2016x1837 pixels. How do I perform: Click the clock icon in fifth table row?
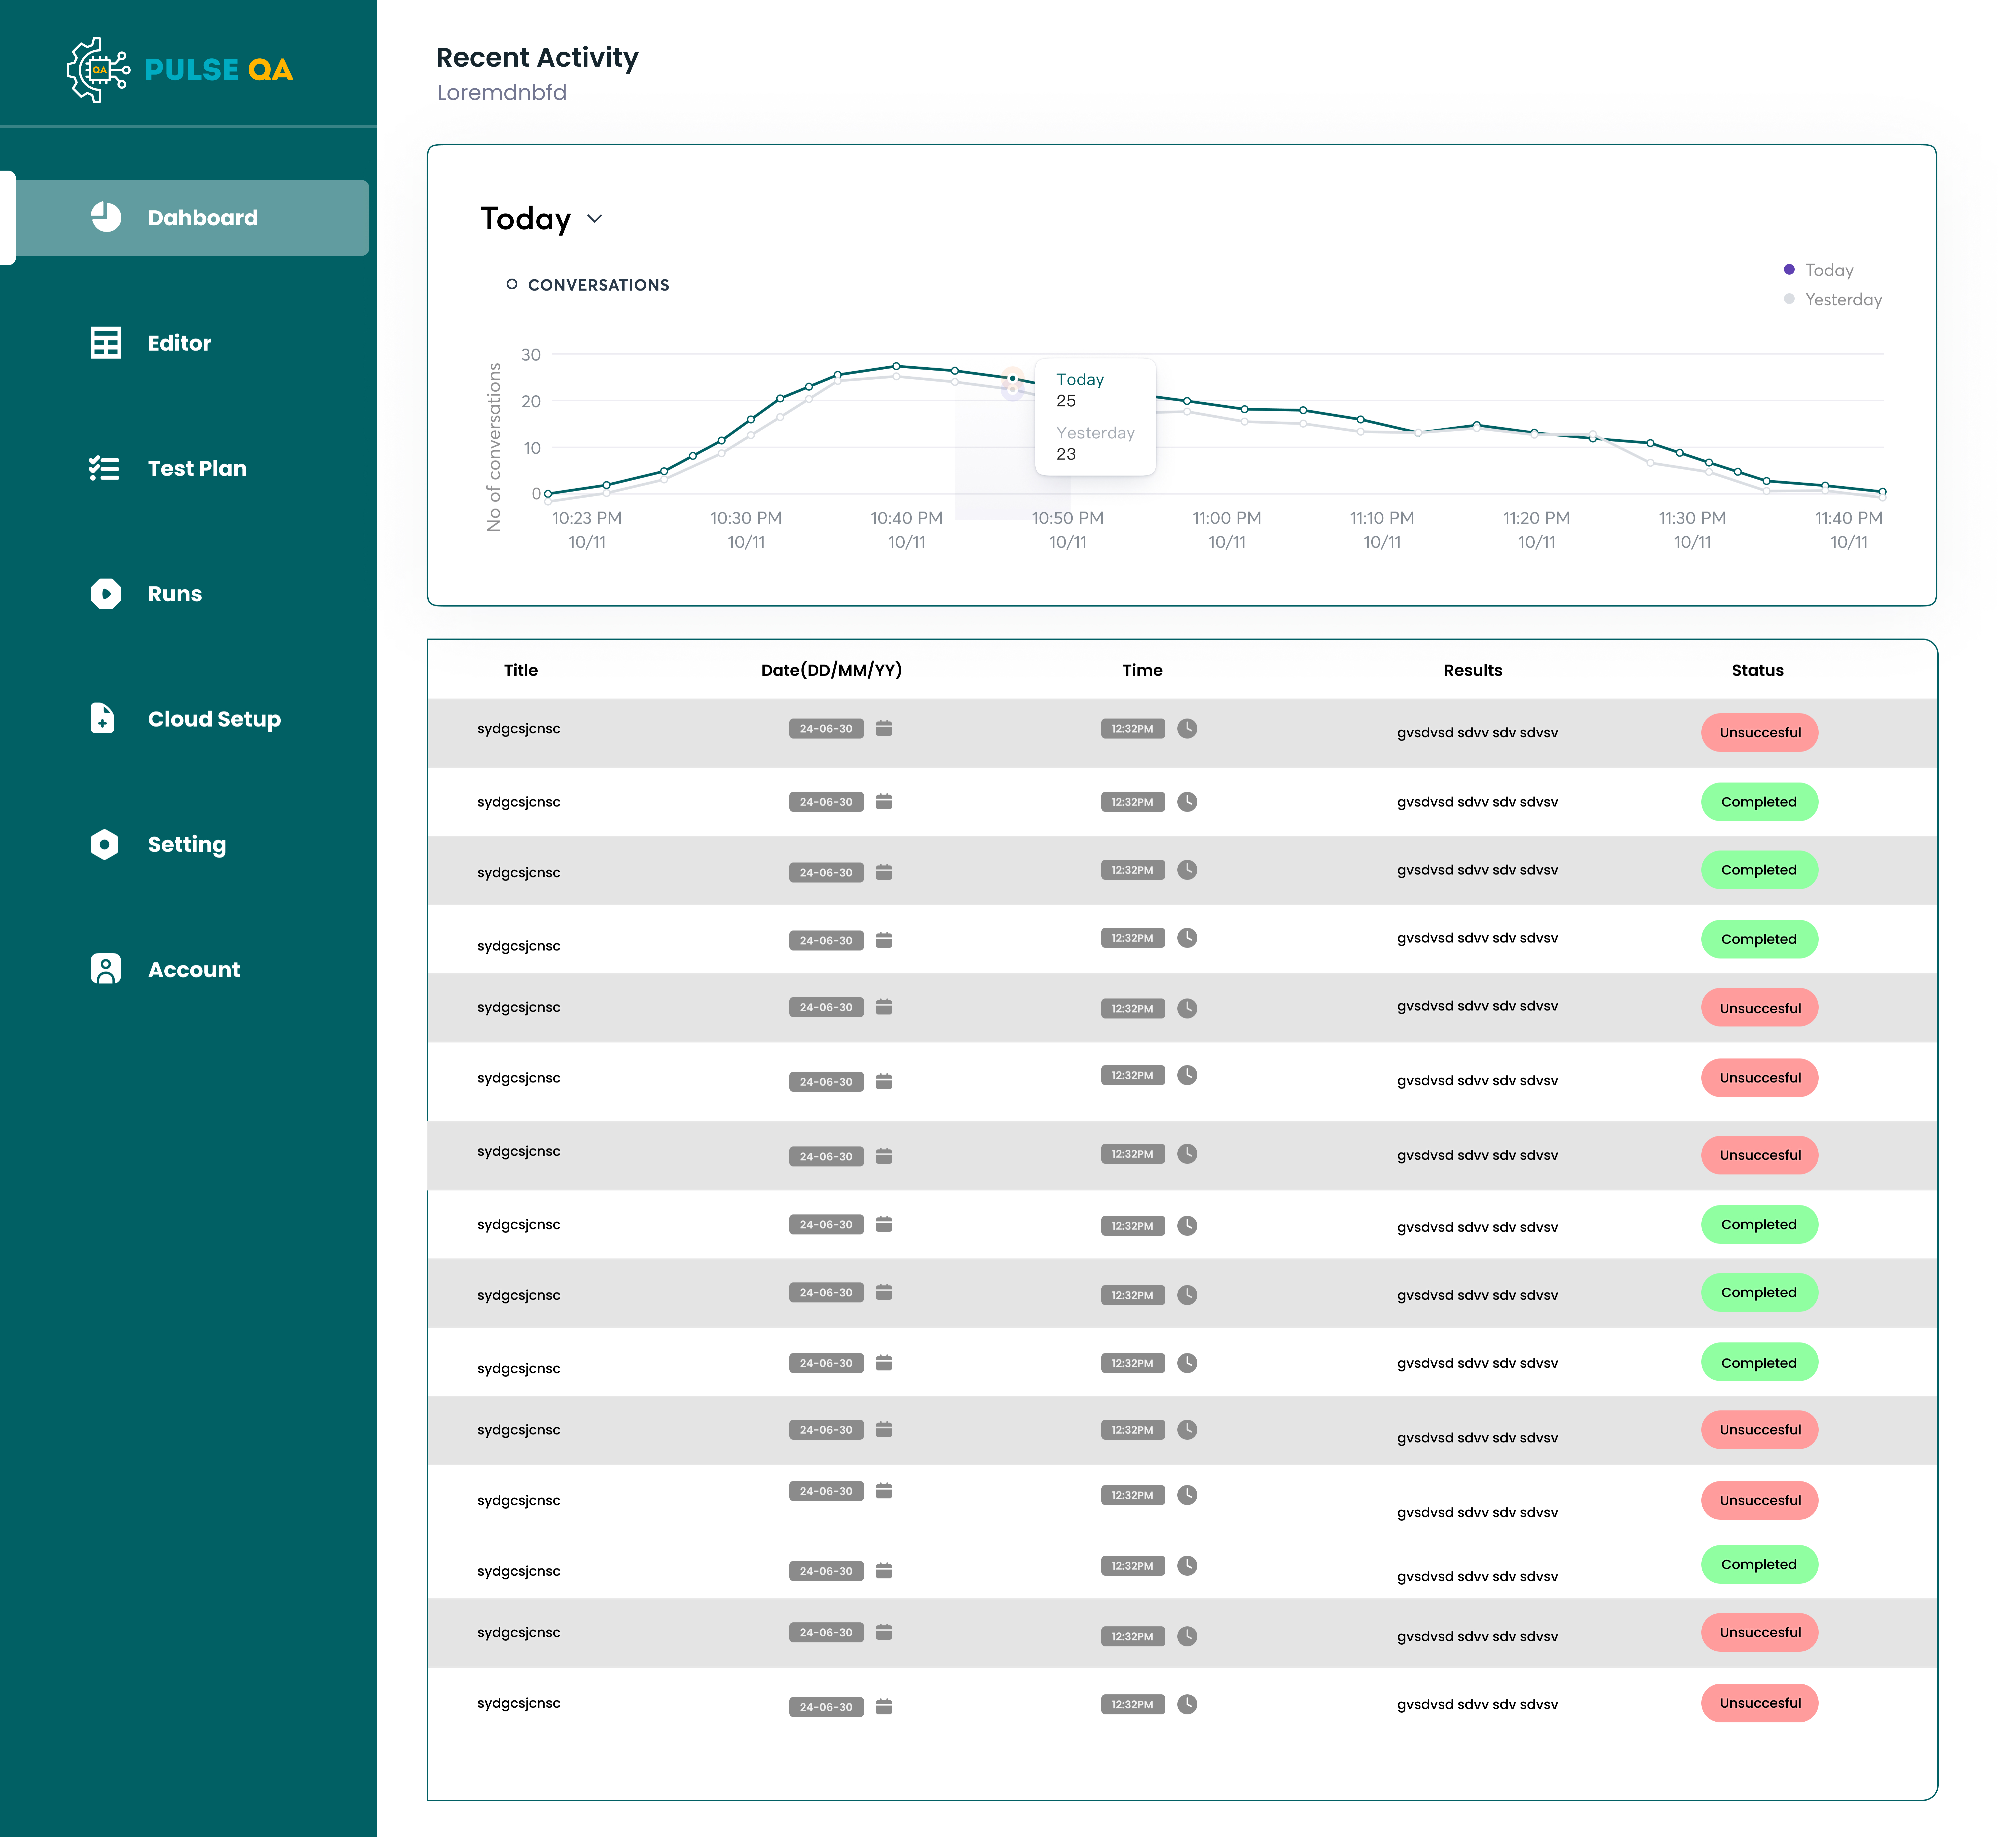(x=1187, y=1008)
